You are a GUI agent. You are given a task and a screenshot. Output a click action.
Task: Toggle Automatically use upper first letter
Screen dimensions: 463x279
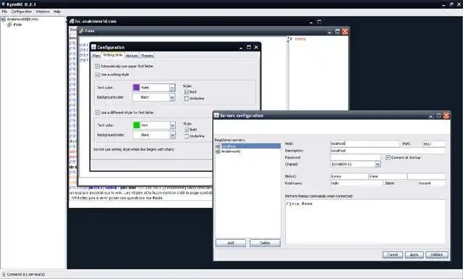(x=97, y=66)
